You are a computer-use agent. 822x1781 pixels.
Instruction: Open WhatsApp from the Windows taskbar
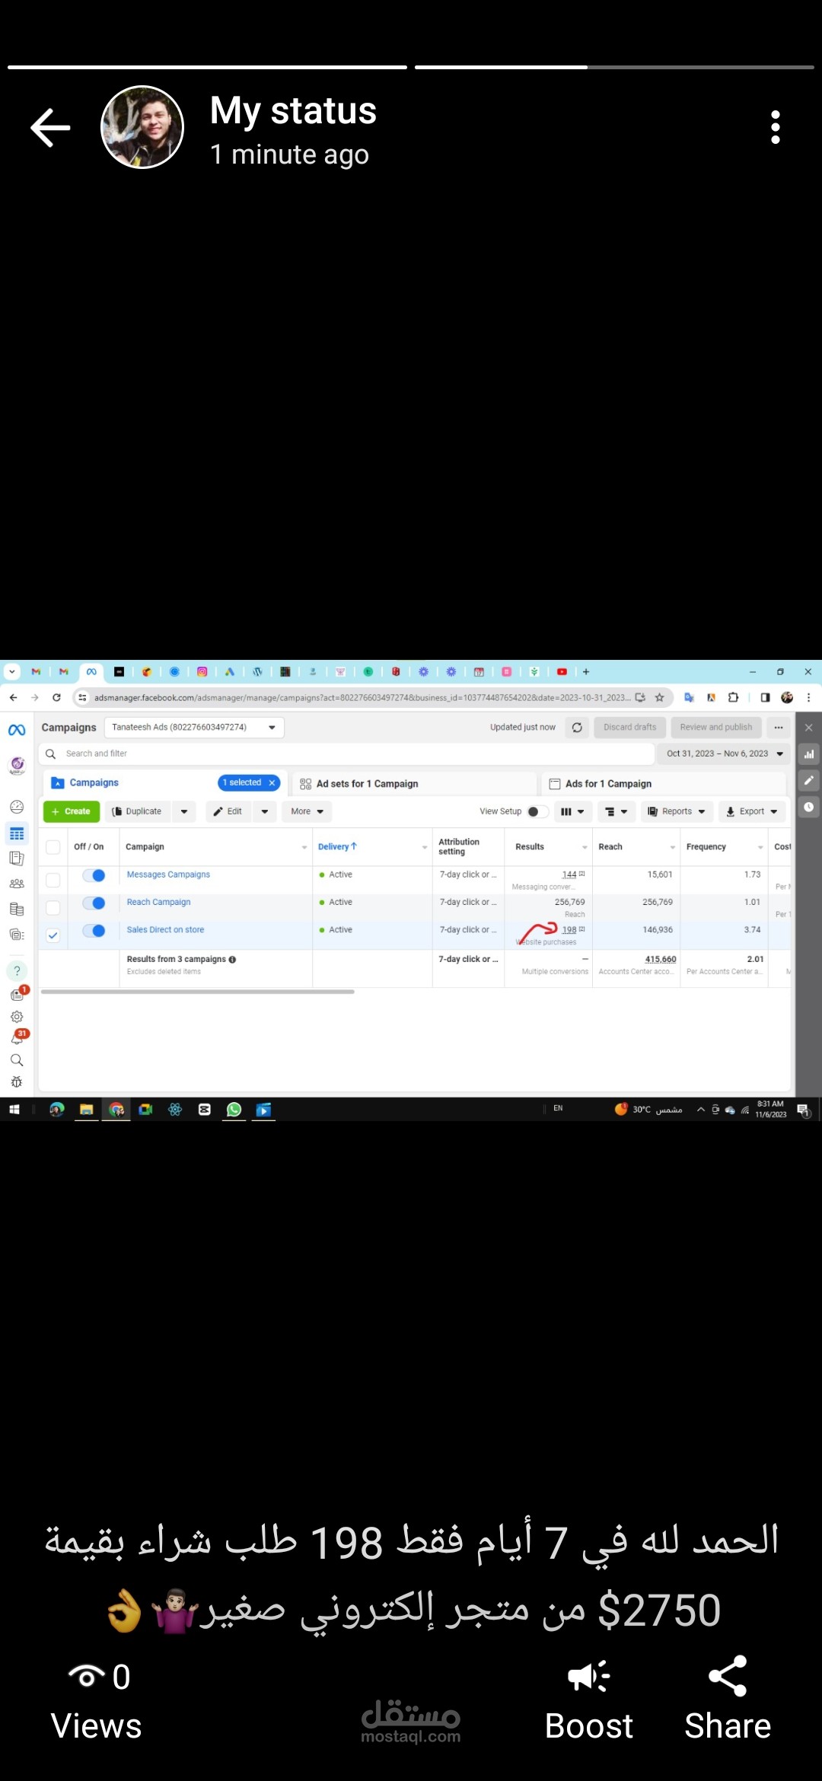click(234, 1110)
